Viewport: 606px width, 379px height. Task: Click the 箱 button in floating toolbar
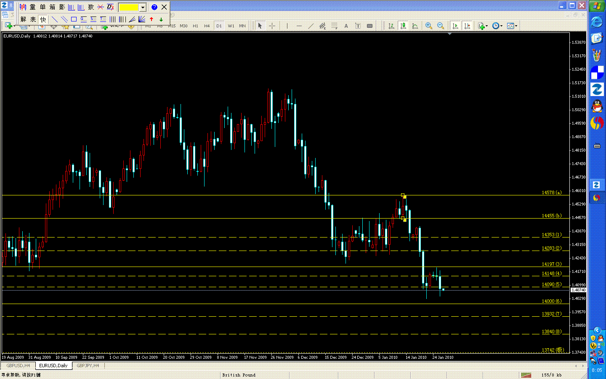[52, 7]
